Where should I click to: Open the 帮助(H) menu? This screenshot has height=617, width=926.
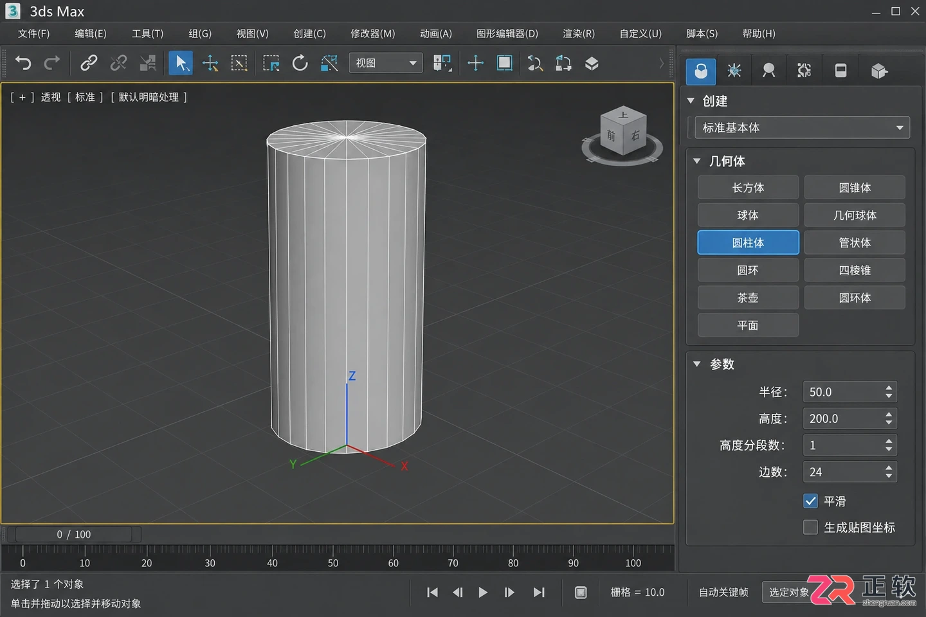click(759, 33)
